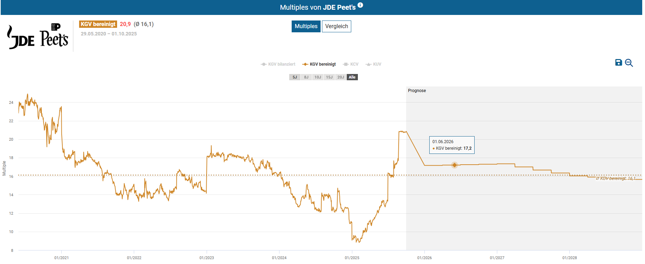This screenshot has width=645, height=264.
Task: Toggle the KGV bereinigt legend series
Action: tap(319, 64)
